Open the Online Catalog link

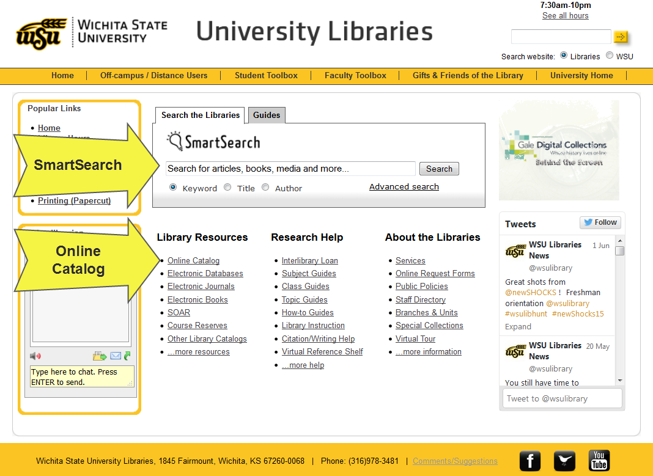[193, 260]
